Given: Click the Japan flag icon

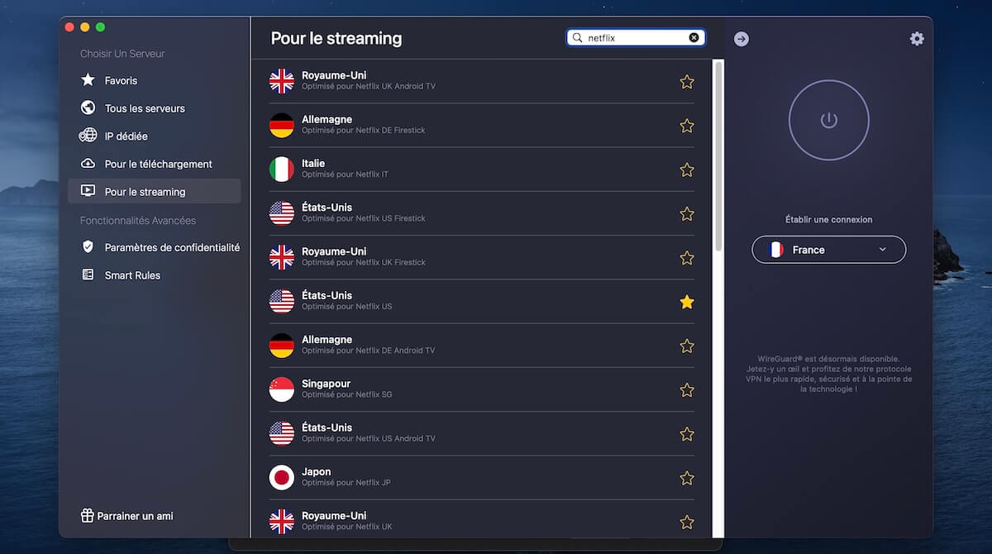Looking at the screenshot, I should click(282, 478).
